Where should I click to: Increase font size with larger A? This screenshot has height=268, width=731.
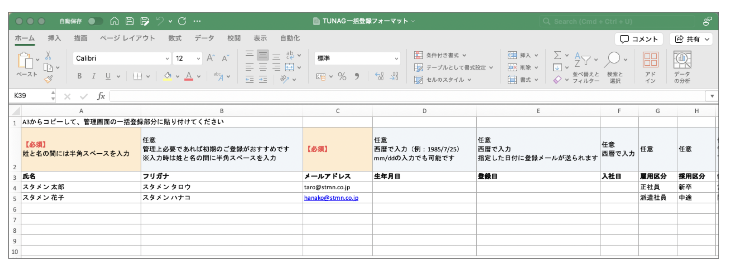[x=210, y=58]
